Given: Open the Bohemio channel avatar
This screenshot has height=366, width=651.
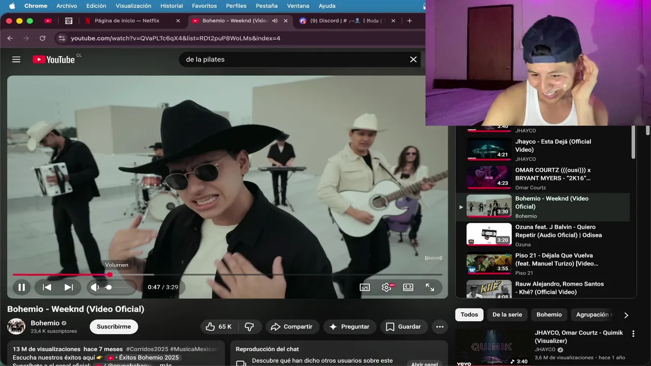Looking at the screenshot, I should (x=16, y=326).
